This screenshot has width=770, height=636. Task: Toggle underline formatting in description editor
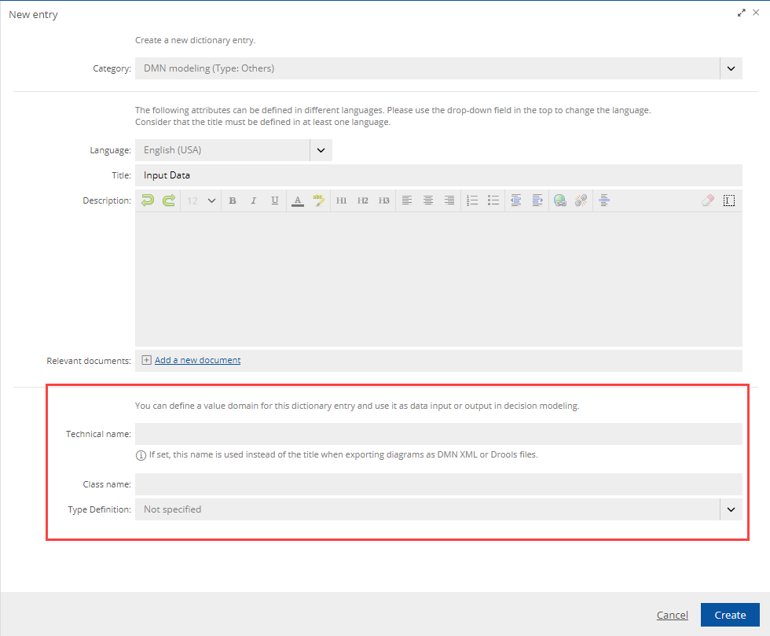[x=275, y=200]
